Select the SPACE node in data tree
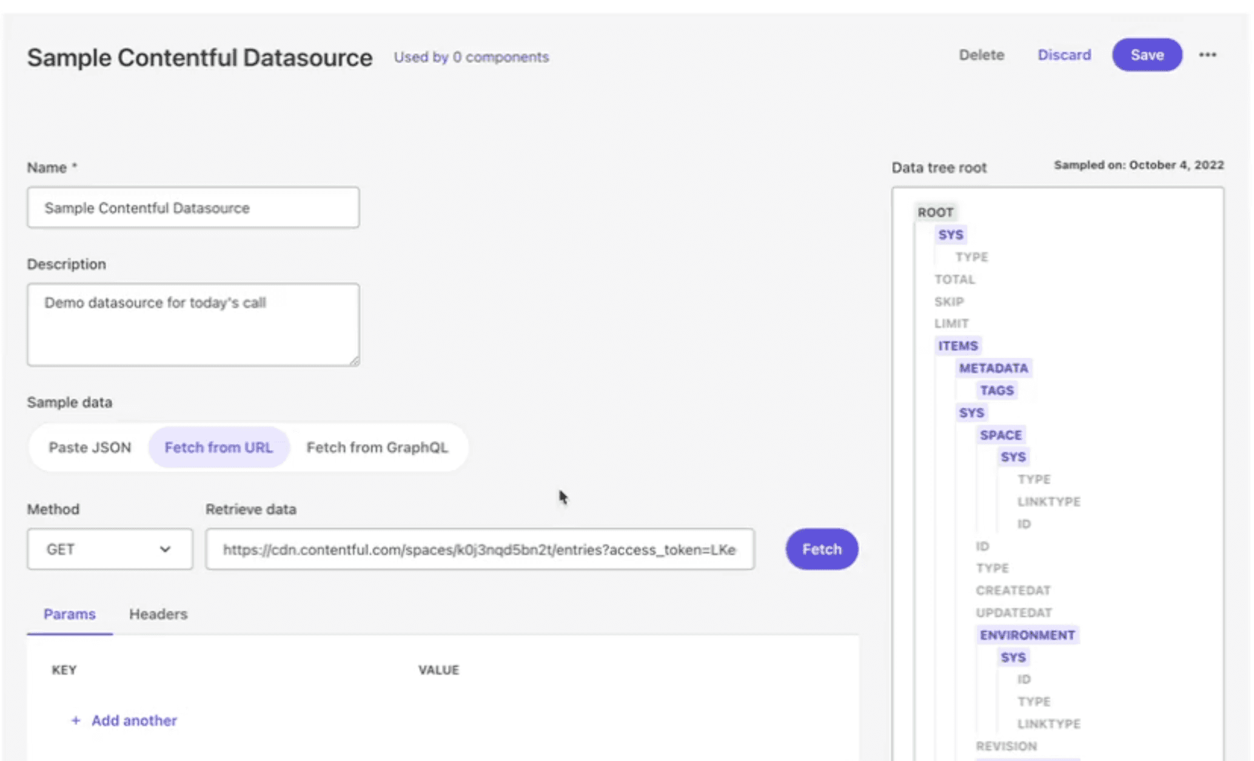 coord(1000,435)
